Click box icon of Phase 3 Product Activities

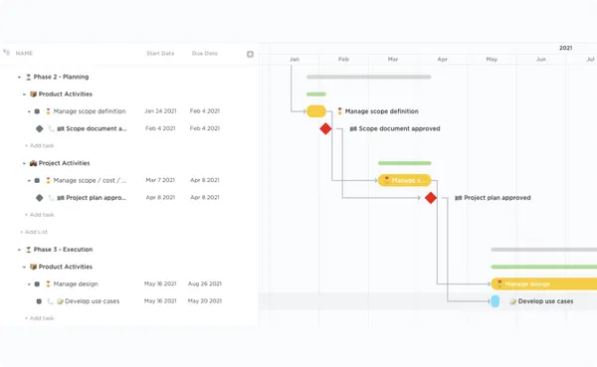pos(33,267)
